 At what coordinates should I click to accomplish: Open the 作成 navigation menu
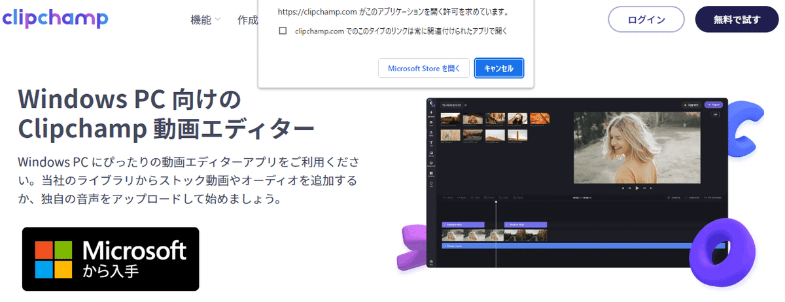point(248,20)
